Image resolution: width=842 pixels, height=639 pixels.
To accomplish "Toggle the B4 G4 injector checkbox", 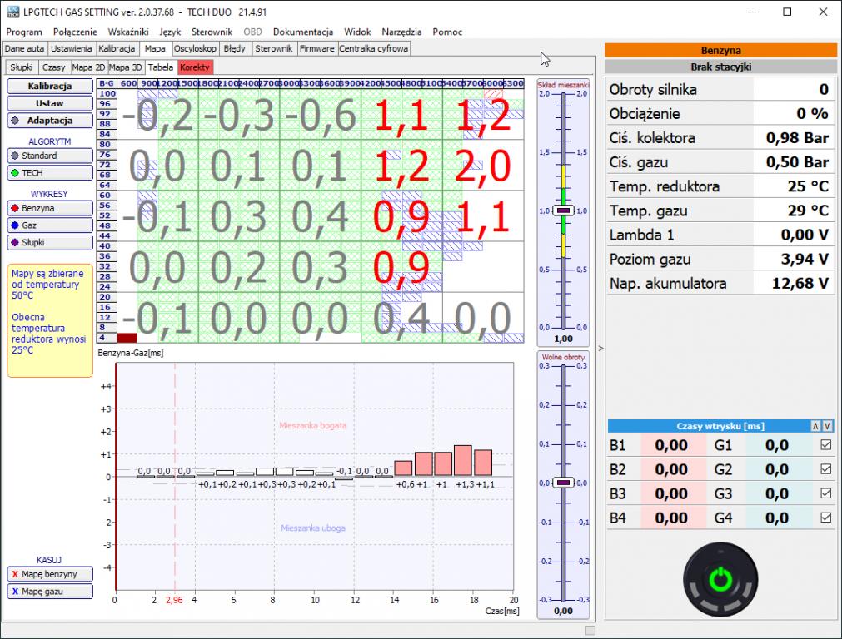I will 825,518.
